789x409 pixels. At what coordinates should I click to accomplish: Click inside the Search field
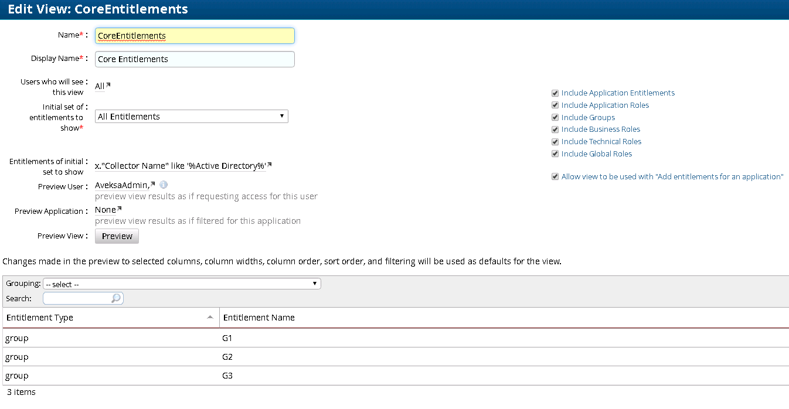76,298
